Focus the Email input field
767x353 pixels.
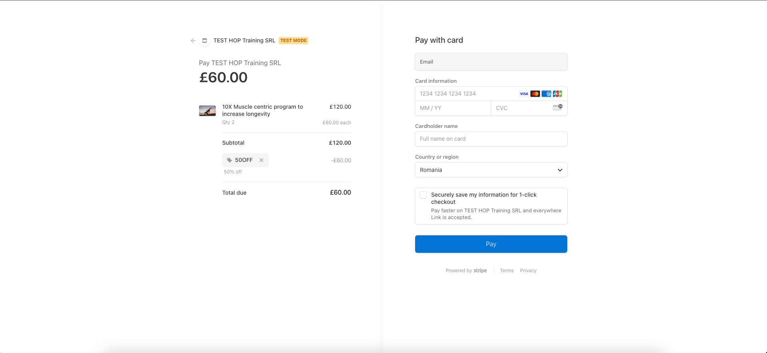[x=491, y=62]
